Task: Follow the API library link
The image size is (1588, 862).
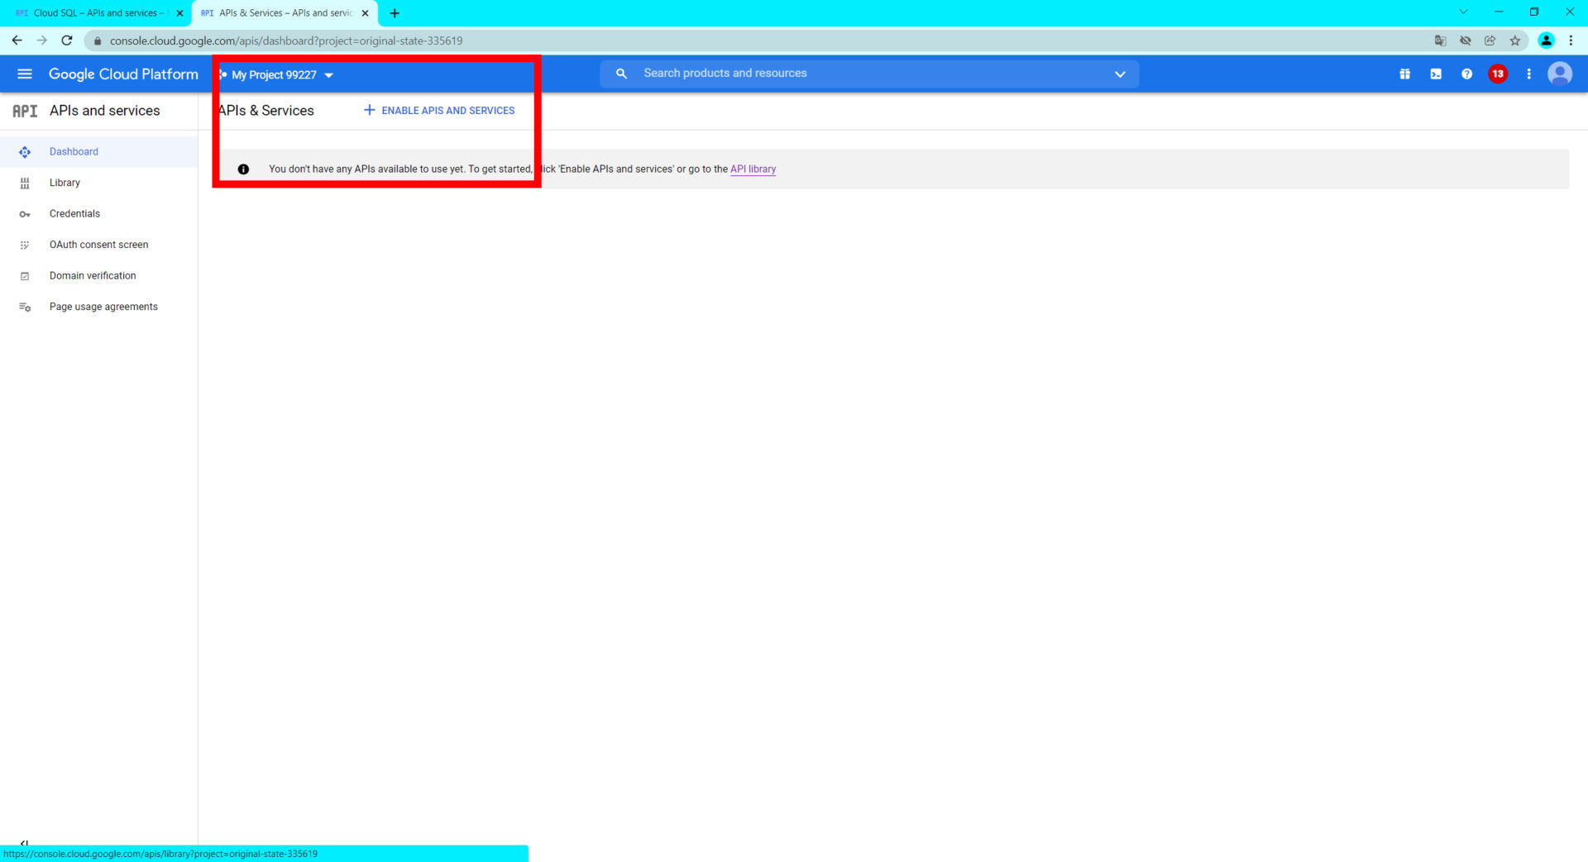Action: (x=753, y=169)
